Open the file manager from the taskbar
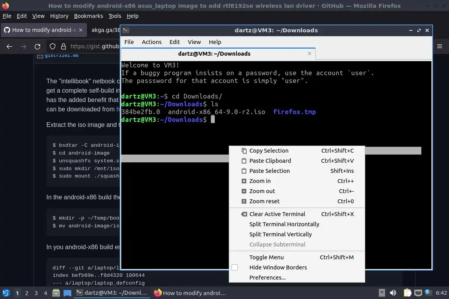The width and height of the screenshot is (449, 299). click(56, 293)
